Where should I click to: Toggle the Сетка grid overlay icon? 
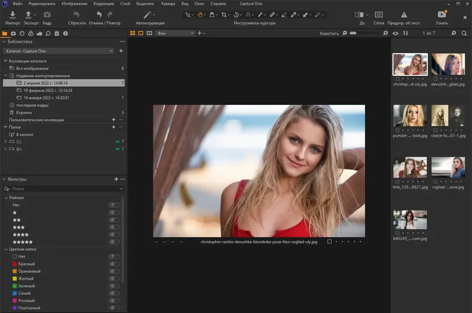pos(379,14)
